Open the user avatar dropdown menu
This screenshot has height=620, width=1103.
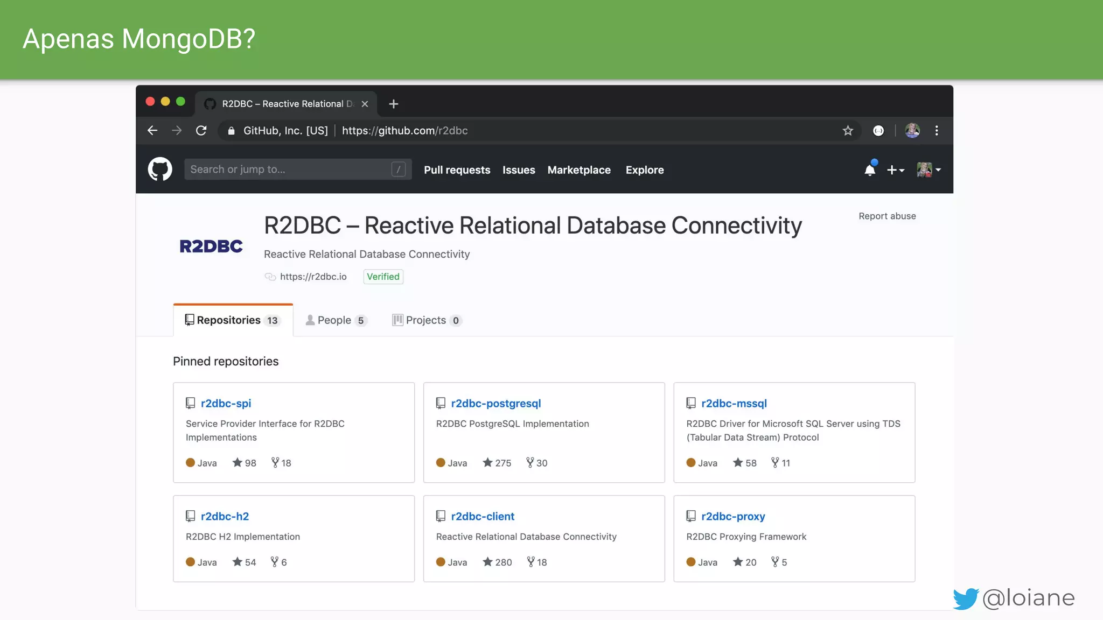point(929,170)
